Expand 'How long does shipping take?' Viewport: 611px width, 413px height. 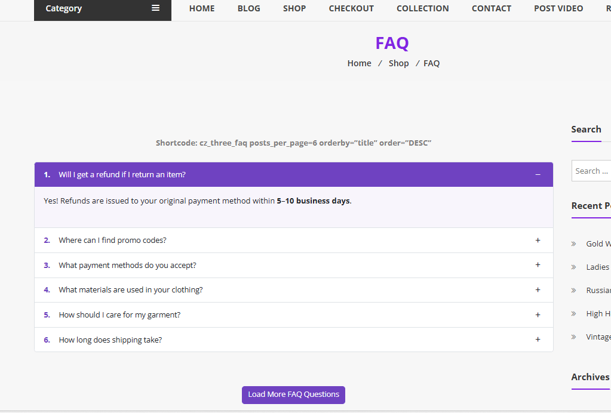pos(110,340)
